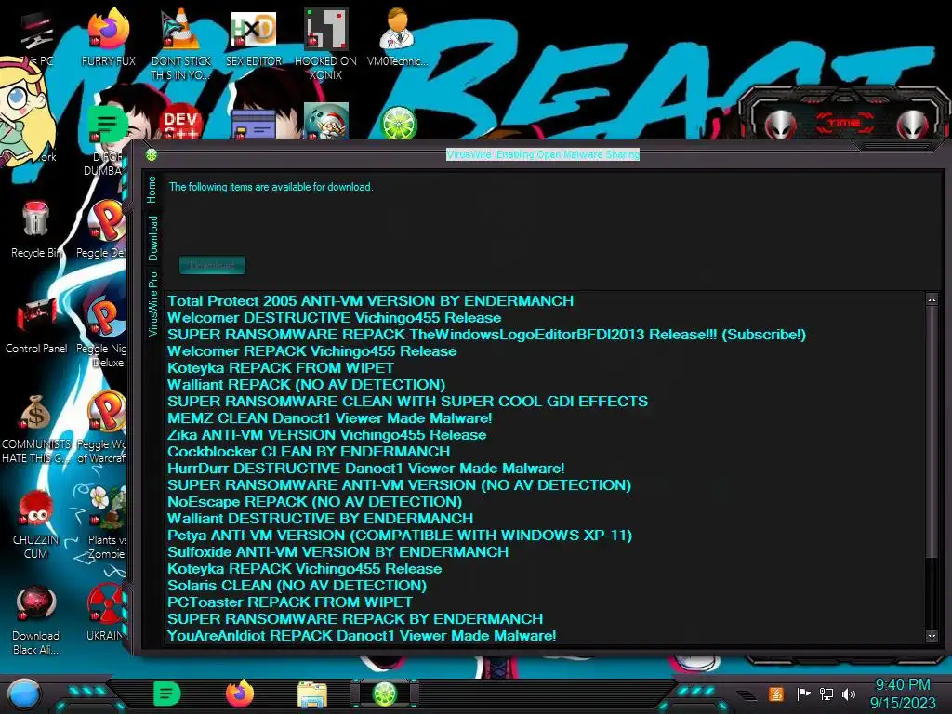Click the list scrollbar down arrow
952x714 pixels.
coord(932,636)
